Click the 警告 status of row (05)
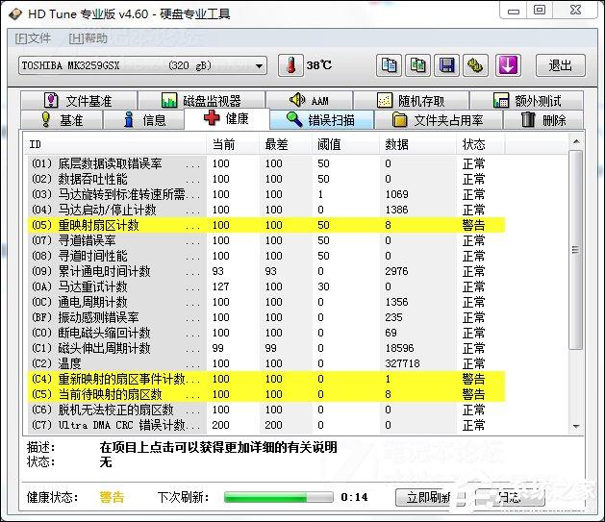The width and height of the screenshot is (605, 522). 473,225
